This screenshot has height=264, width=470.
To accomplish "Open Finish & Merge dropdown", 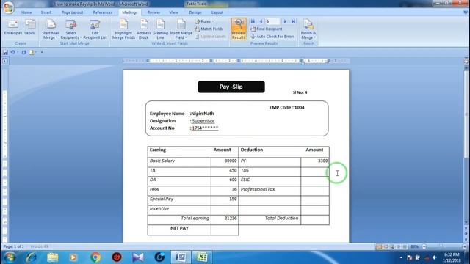I will tap(308, 29).
